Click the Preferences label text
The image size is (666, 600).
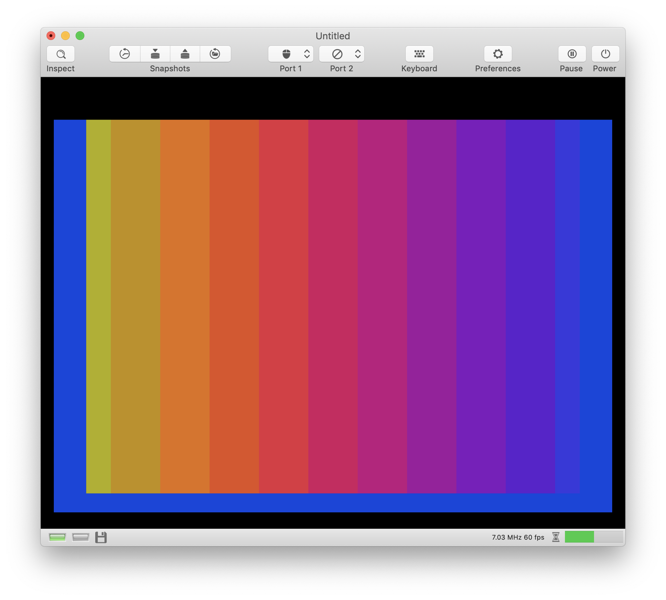[498, 68]
